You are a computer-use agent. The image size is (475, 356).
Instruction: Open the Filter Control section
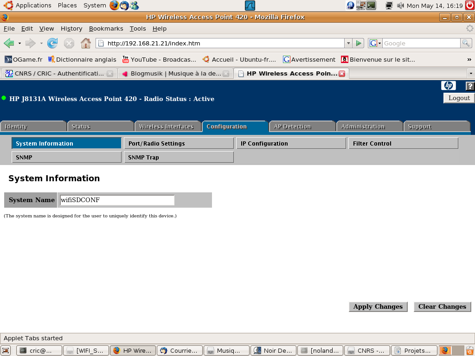[403, 143]
